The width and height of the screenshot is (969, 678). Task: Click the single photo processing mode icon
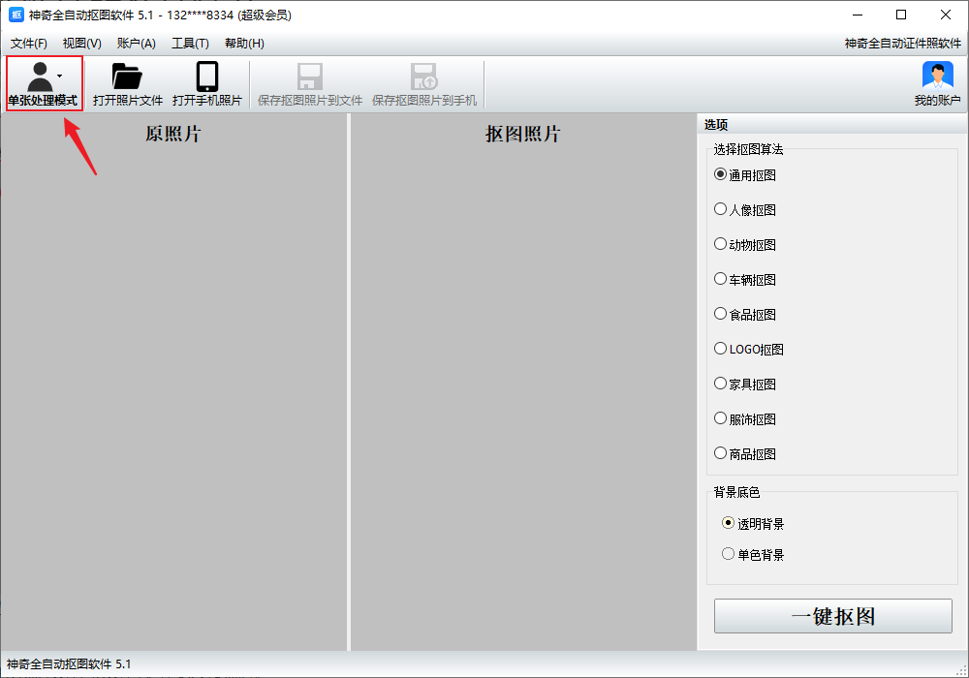40,77
